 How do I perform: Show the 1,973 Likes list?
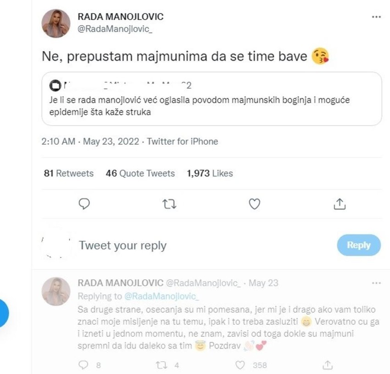210,173
